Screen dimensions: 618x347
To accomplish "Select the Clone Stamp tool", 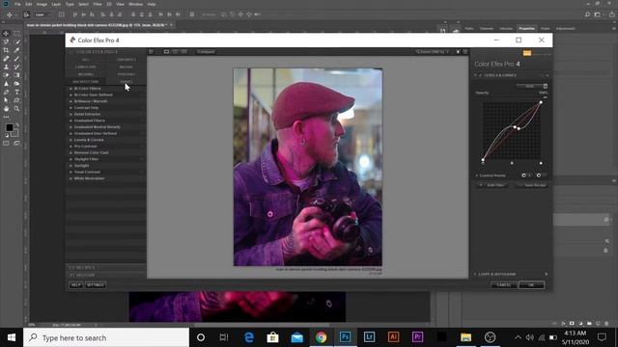I will point(6,67).
